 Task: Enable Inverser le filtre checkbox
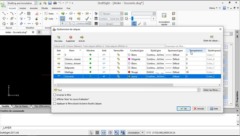tap(55, 95)
